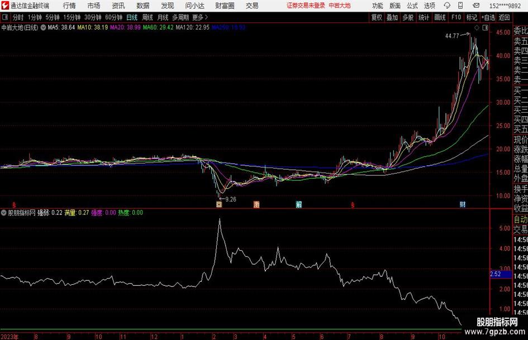Image resolution: width=528 pixels, height=340 pixels.
Task: Click the 叠加 toolbar button
Action: click(392, 17)
